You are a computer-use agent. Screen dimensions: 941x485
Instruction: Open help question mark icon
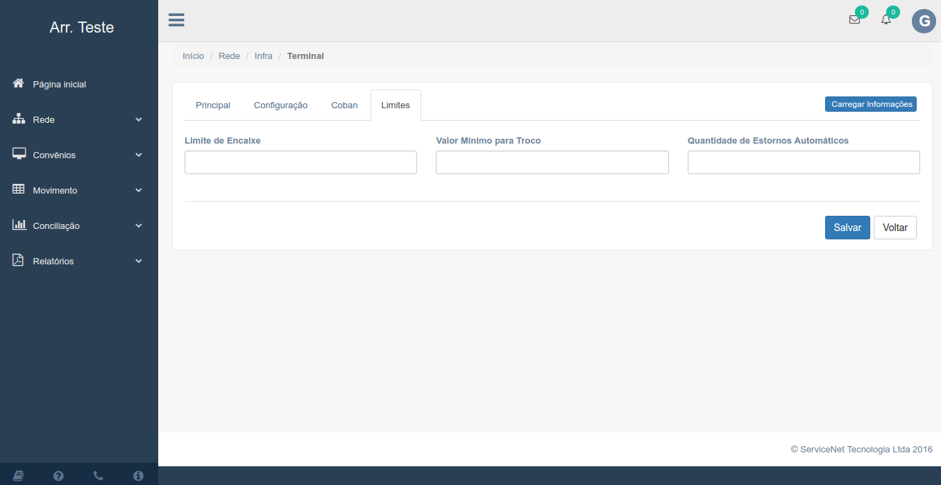pos(58,475)
